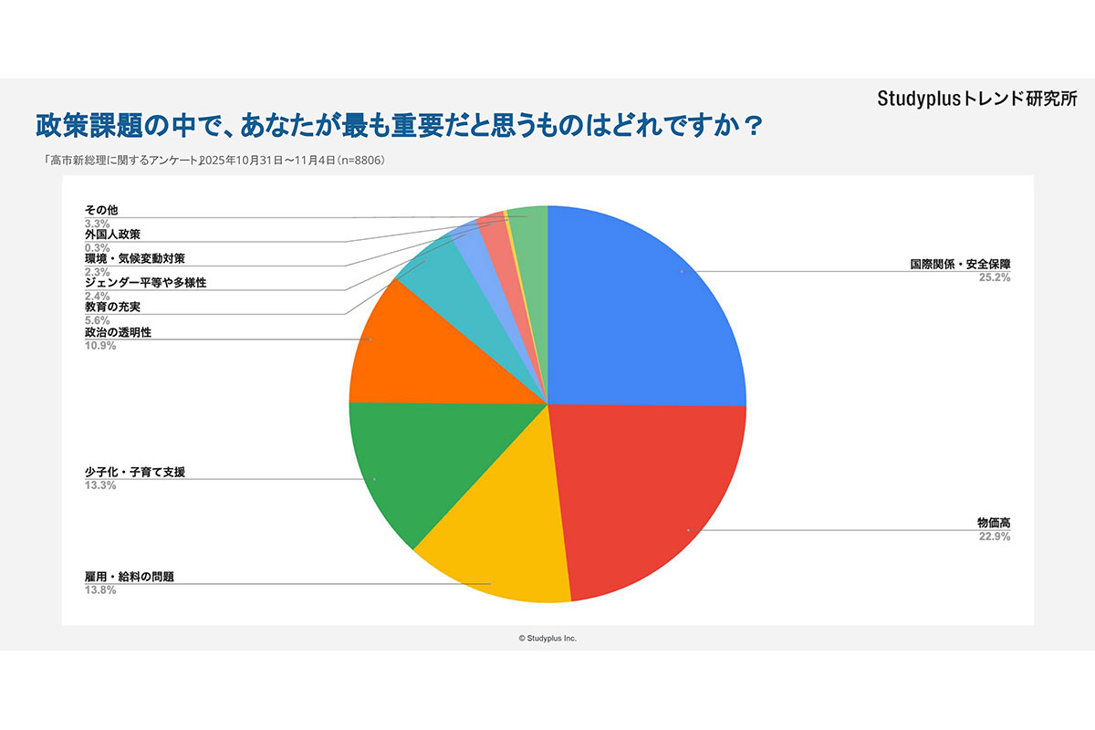The image size is (1095, 730).
Task: Click the 国際関係・安全保障 text label
Action: [960, 265]
